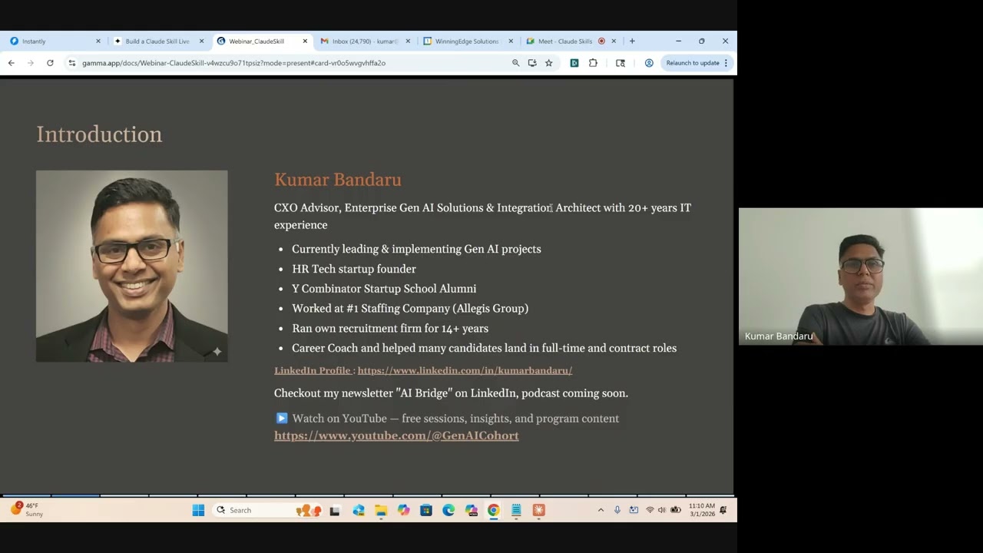
Task: Click Relaunch to update button
Action: [x=693, y=63]
